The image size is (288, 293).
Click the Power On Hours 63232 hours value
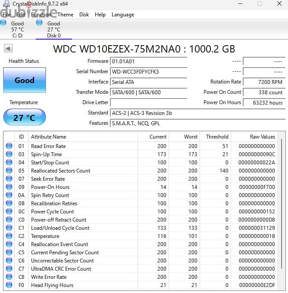[264, 102]
